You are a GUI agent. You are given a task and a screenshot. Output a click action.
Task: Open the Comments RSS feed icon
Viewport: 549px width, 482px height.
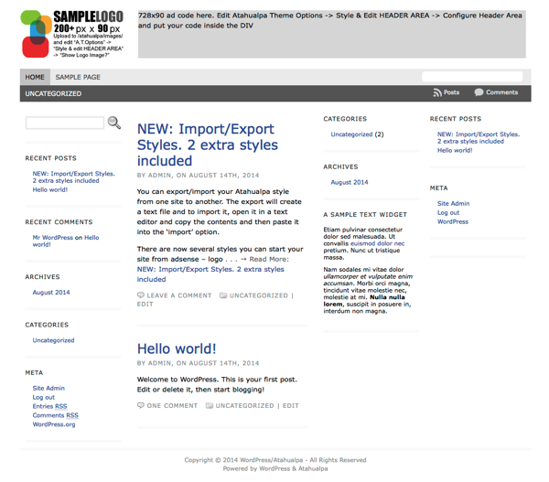point(479,92)
